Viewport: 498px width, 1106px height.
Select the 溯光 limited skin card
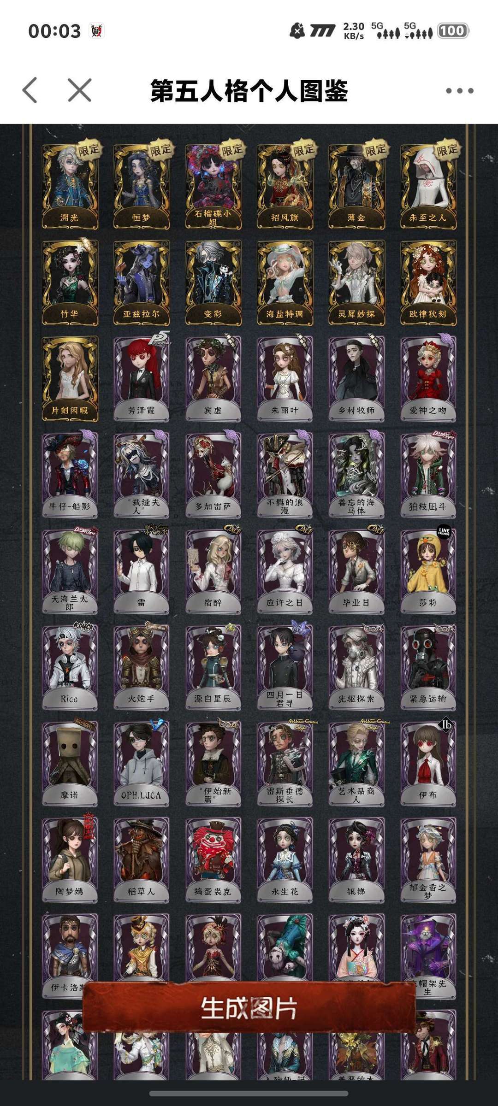pyautogui.click(x=70, y=187)
